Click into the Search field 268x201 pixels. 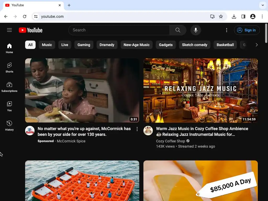(119, 30)
